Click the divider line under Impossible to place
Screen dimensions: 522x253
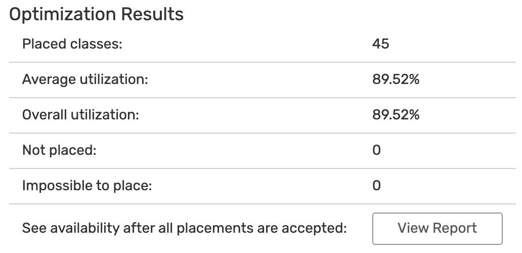click(x=263, y=204)
